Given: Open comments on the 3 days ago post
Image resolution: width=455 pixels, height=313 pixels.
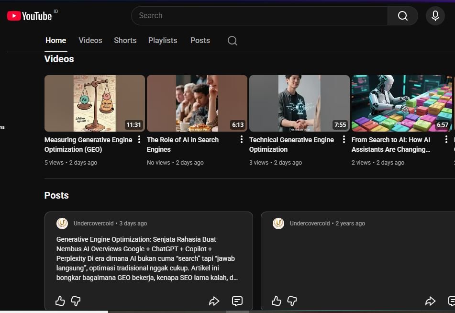Looking at the screenshot, I should click(x=237, y=301).
